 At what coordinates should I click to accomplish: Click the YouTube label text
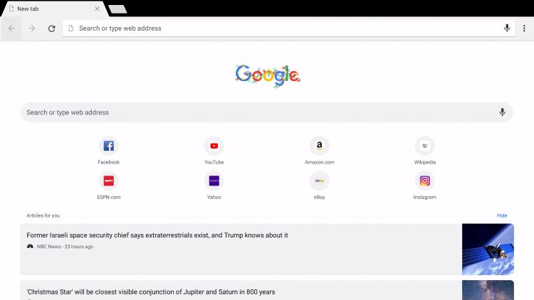pyautogui.click(x=214, y=162)
